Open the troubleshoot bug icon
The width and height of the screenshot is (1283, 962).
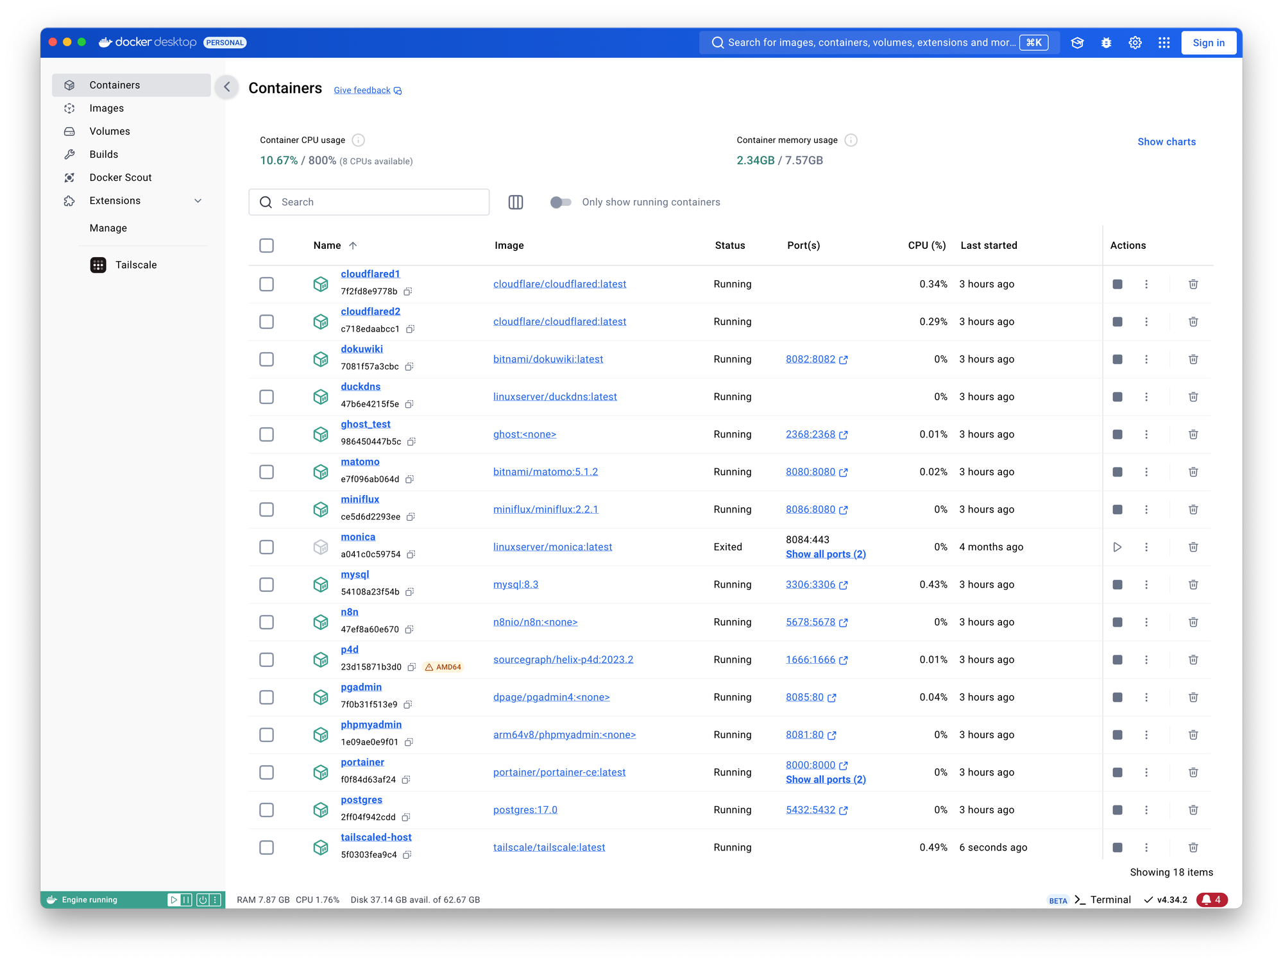pos(1106,43)
